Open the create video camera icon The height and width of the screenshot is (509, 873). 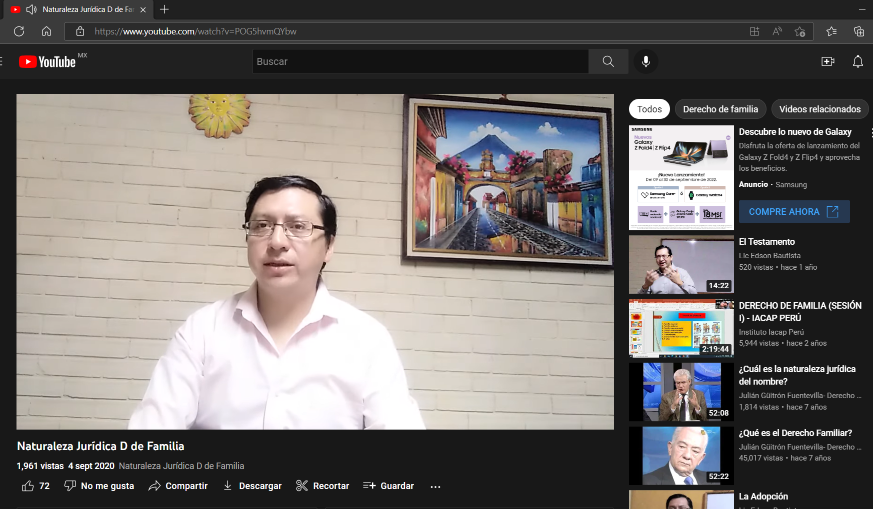828,61
